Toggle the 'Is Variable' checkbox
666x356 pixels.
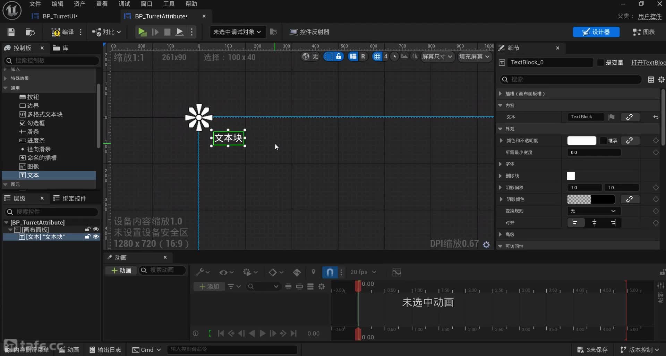pyautogui.click(x=600, y=63)
